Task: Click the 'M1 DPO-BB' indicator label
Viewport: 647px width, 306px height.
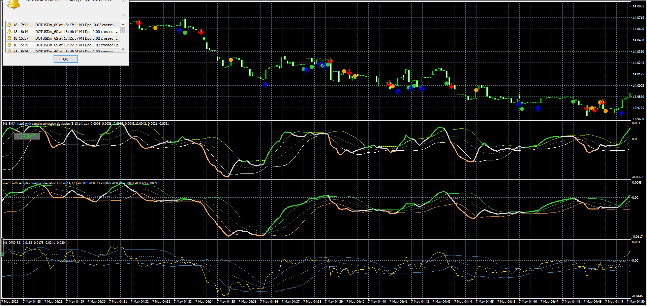Action: 12,243
